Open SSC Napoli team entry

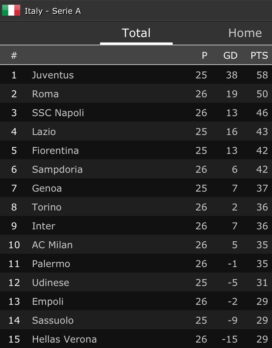58,113
